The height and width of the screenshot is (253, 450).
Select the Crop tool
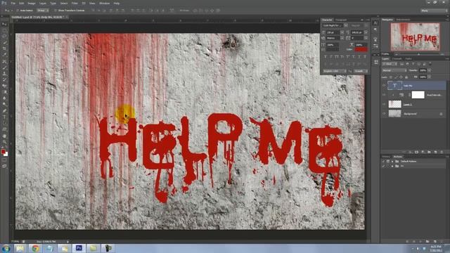[x=4, y=48]
